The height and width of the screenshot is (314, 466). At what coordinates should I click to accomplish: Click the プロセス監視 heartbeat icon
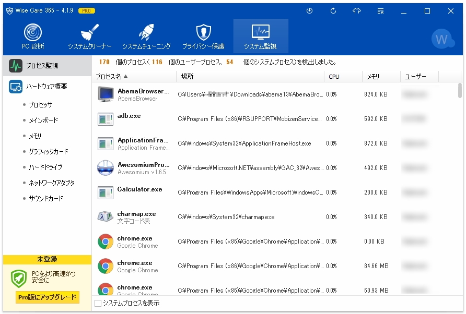click(x=16, y=66)
